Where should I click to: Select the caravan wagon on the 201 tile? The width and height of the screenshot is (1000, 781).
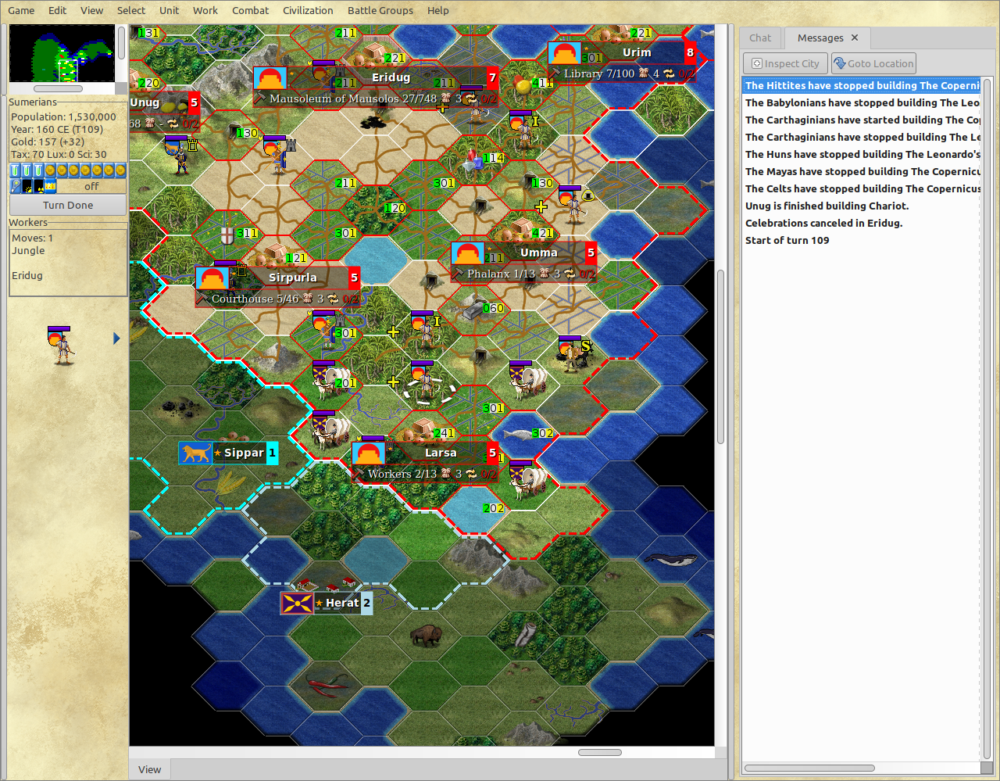tap(331, 379)
